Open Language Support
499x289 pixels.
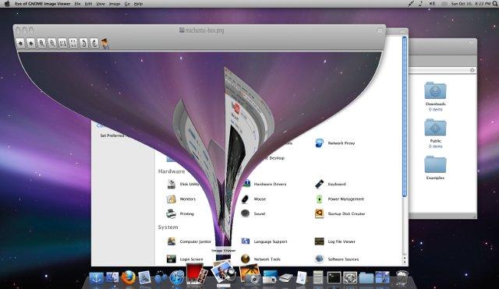point(264,241)
